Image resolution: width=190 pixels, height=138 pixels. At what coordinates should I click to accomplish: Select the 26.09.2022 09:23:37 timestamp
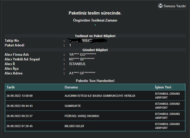click(x=19, y=116)
